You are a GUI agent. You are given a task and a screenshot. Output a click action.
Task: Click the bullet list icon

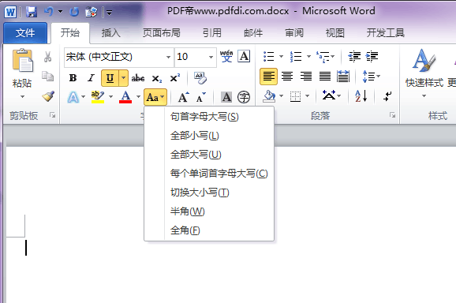point(269,56)
